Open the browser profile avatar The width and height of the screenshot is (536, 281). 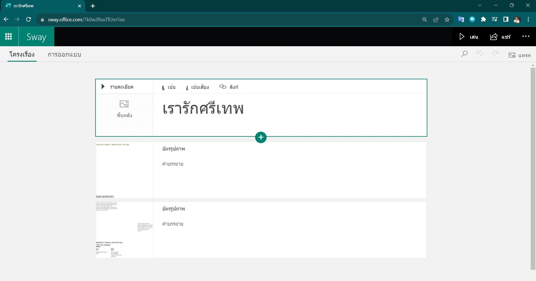(517, 19)
